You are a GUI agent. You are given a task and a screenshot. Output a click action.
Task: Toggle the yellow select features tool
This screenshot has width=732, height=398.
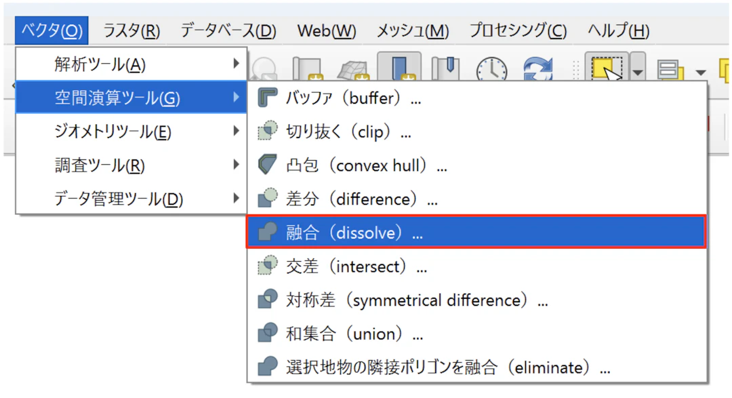point(605,69)
